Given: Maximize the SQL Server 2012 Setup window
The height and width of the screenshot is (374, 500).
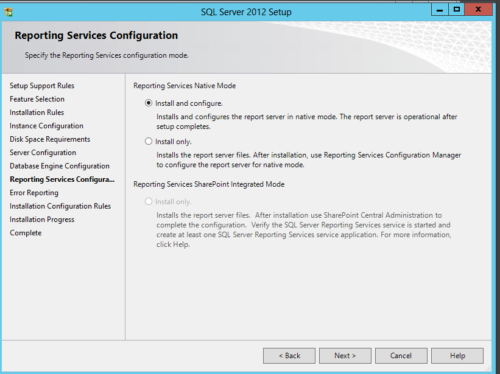Looking at the screenshot, I should click(x=456, y=10).
